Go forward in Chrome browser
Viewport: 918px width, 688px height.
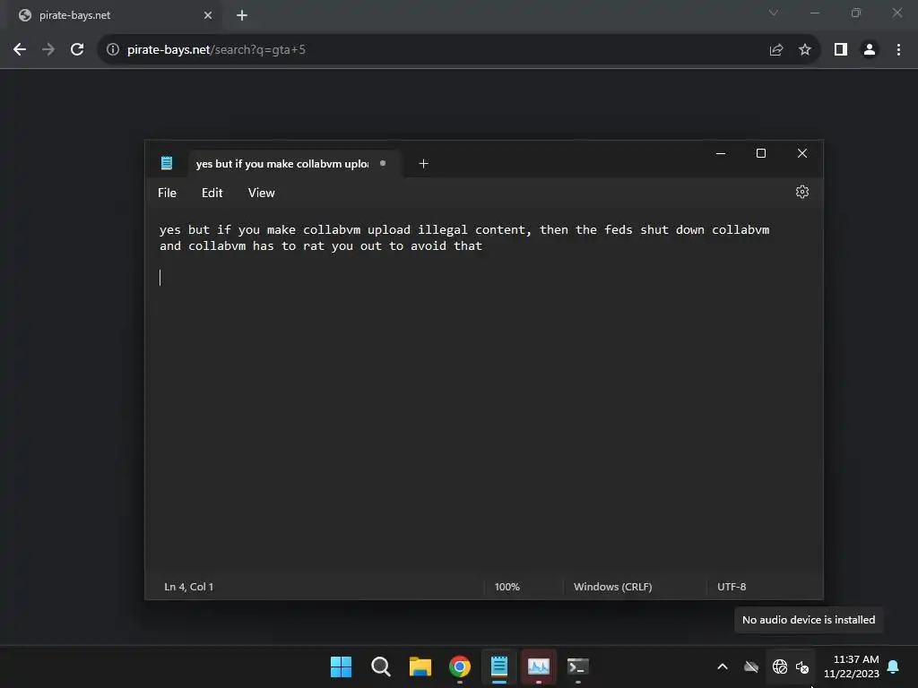pos(48,50)
